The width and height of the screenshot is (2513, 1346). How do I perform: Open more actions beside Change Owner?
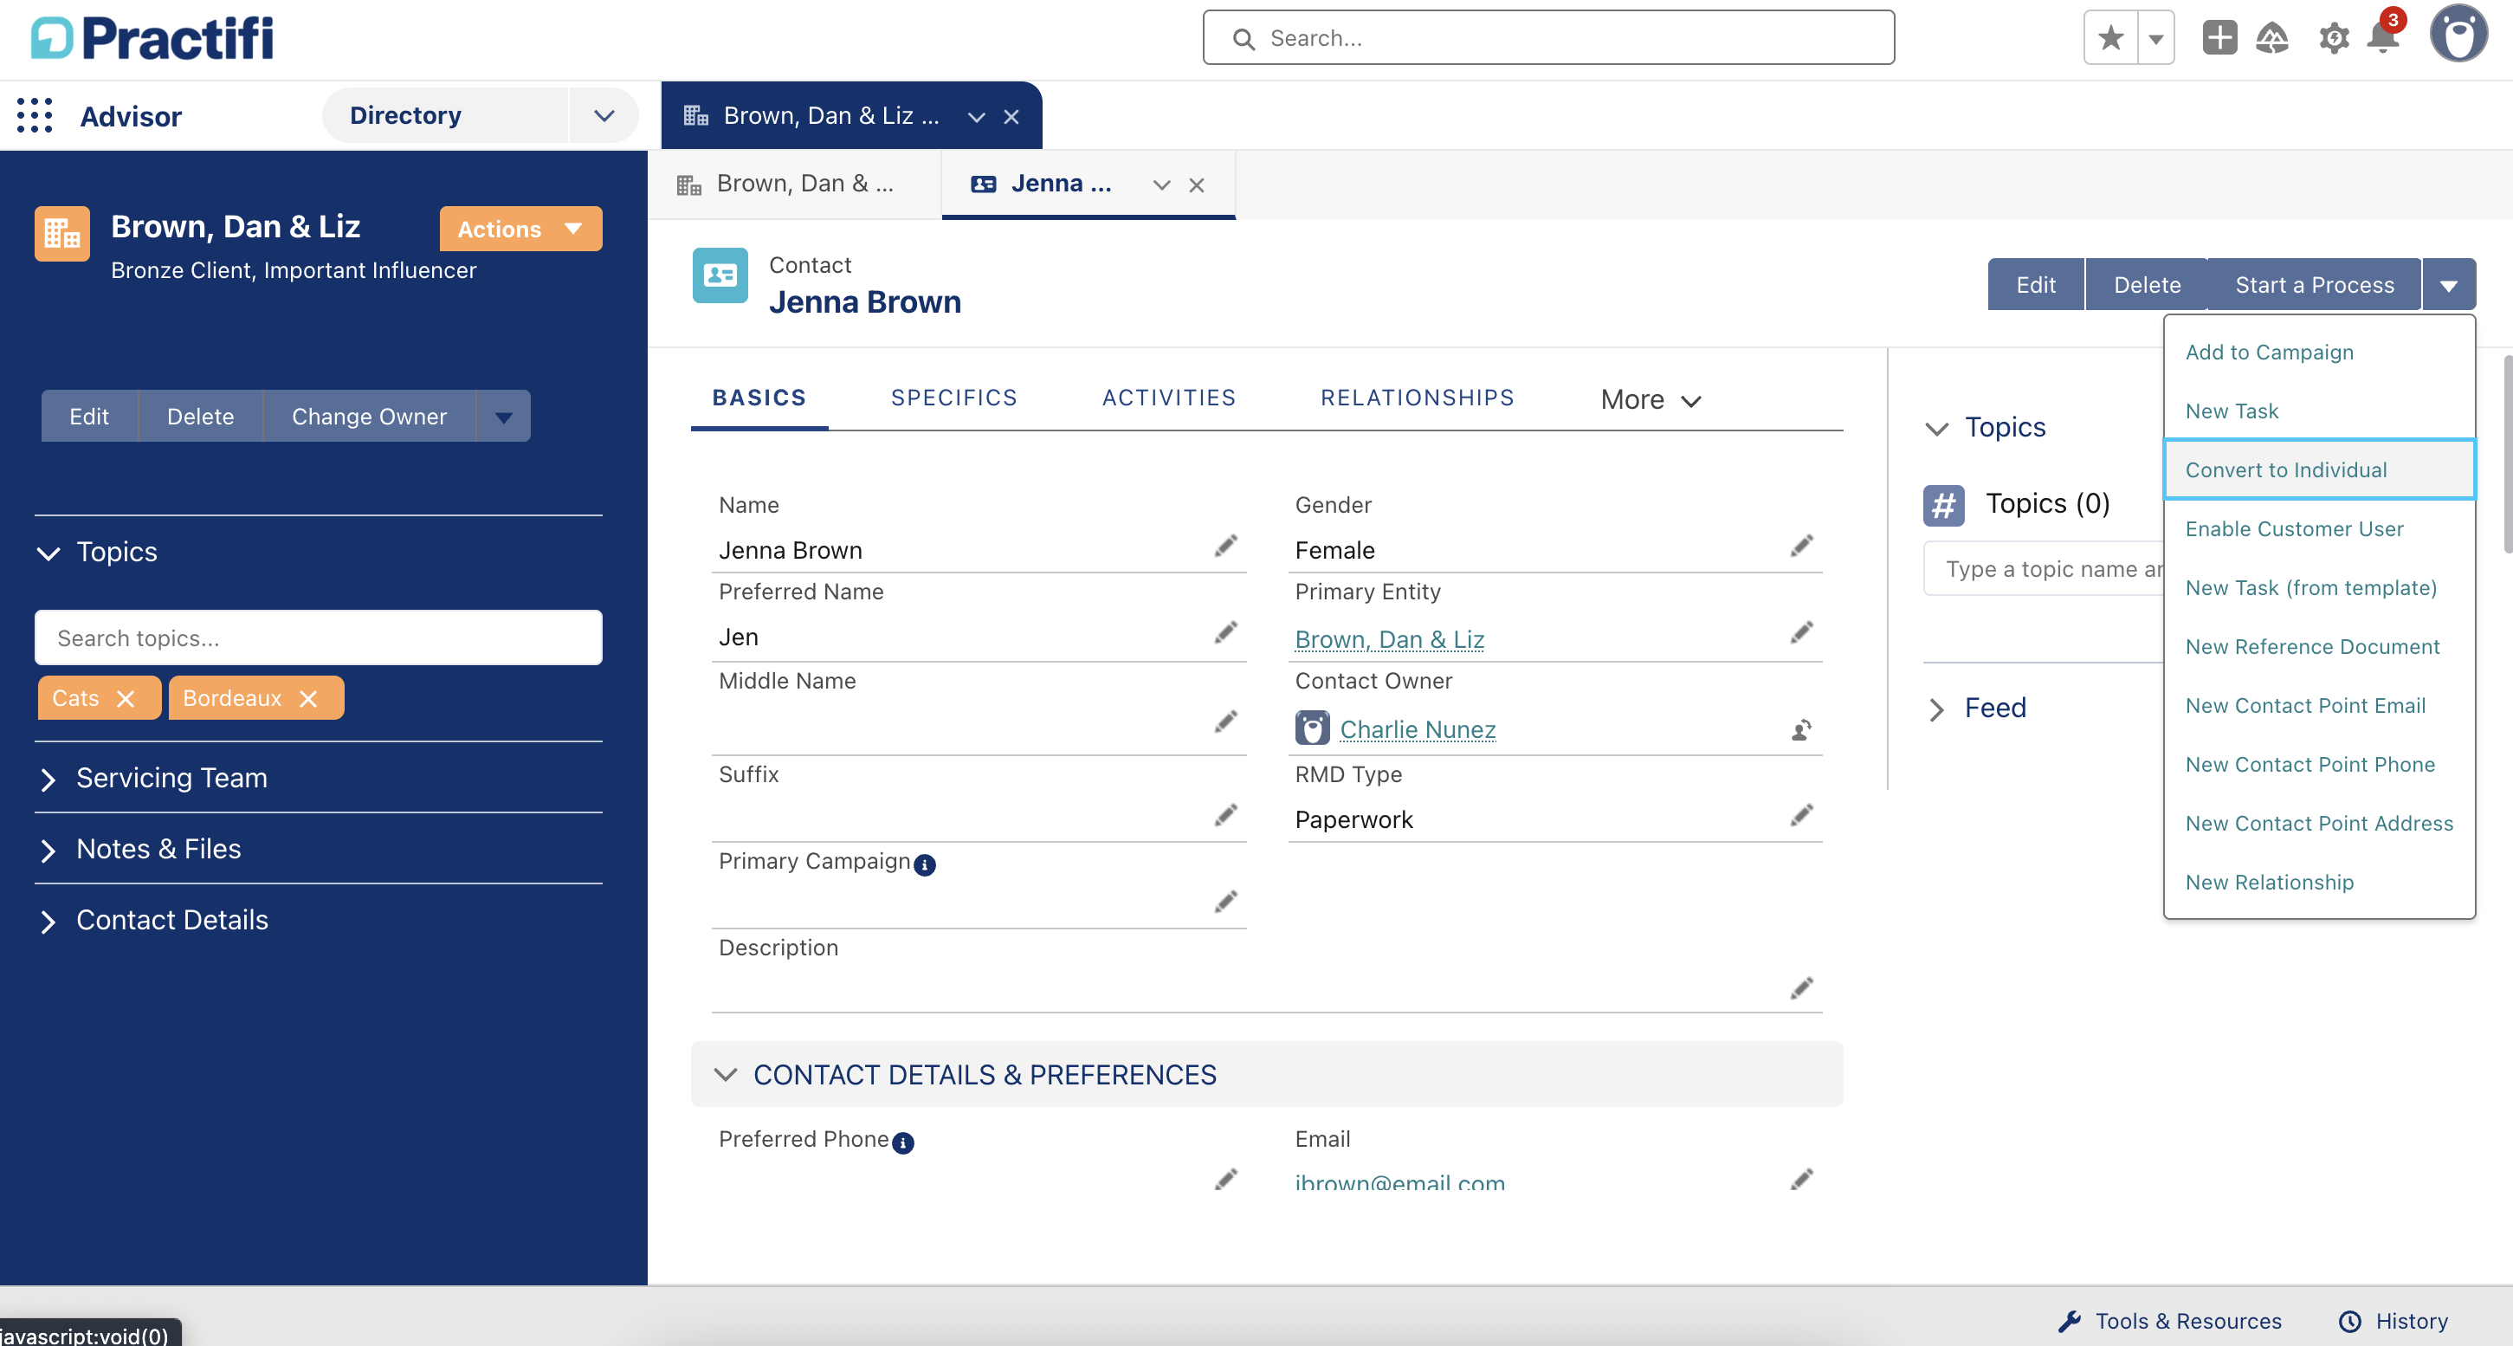click(x=503, y=417)
